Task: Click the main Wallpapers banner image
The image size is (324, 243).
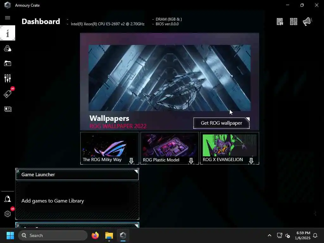Action: point(170,78)
